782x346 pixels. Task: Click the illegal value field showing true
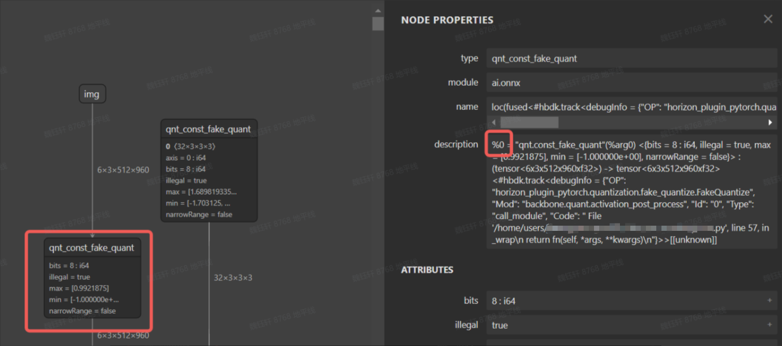626,325
